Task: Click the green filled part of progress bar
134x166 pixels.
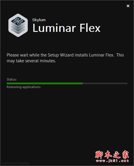Action: [45, 83]
